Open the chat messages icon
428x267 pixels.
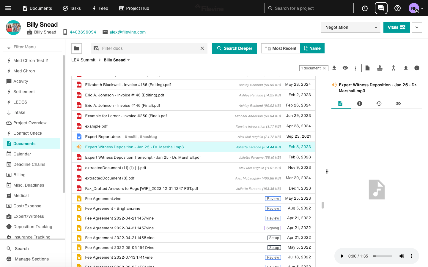381,8
